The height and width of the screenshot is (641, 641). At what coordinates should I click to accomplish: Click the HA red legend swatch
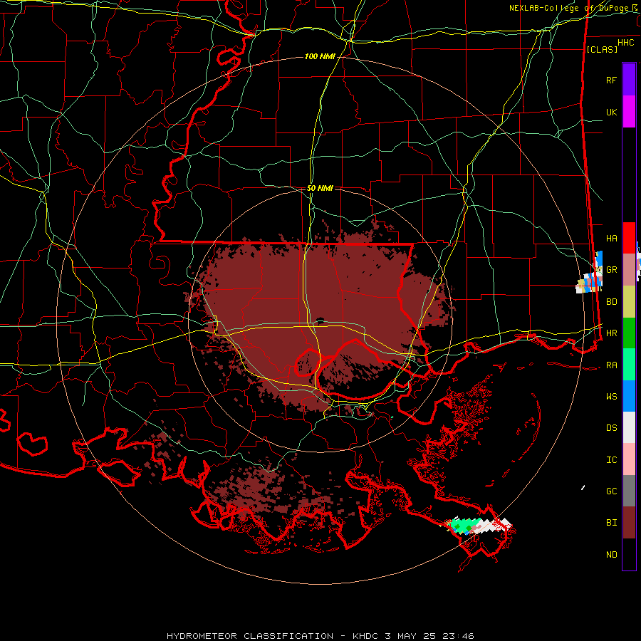(629, 238)
